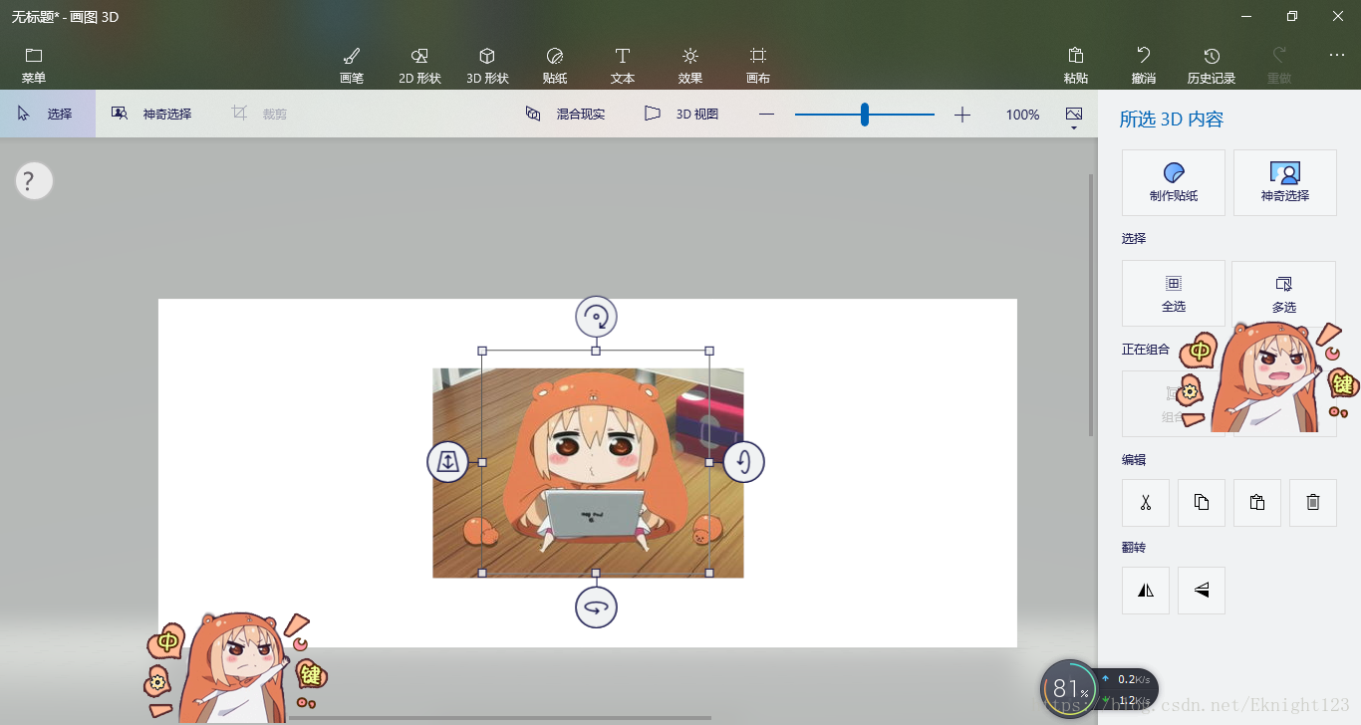Click 神奇选择 button in side panel
The image size is (1361, 725).
coord(1285,182)
